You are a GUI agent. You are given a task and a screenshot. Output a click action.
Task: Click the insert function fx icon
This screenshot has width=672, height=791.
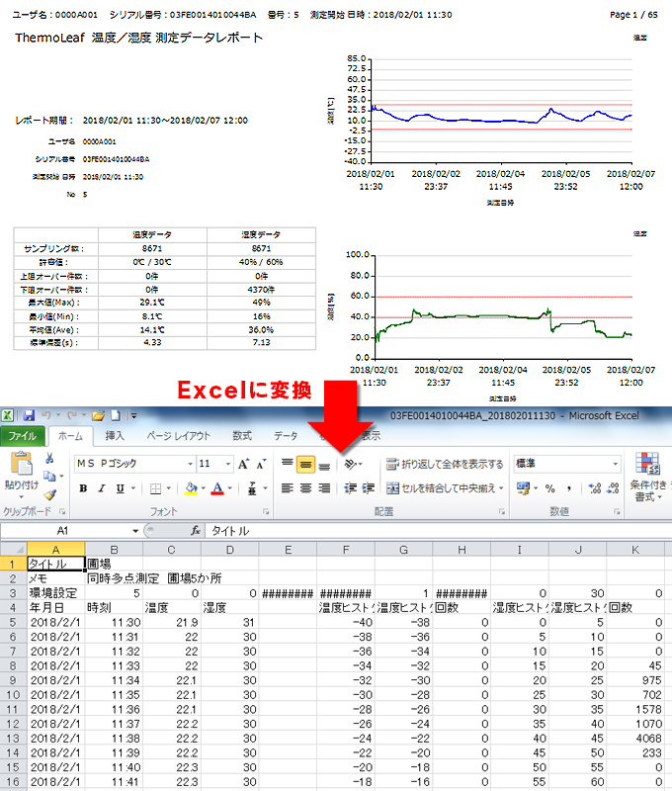196,531
